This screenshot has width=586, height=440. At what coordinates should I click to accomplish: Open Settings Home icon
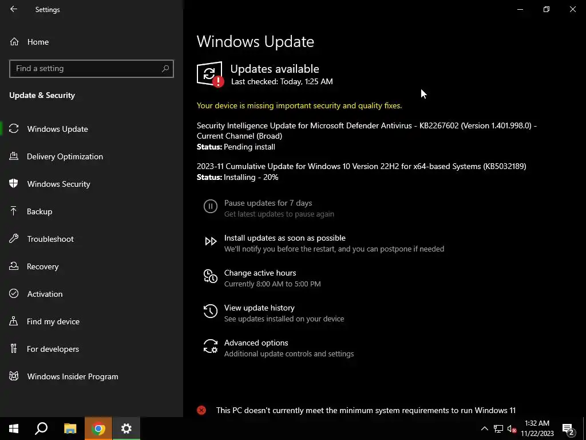14,41
